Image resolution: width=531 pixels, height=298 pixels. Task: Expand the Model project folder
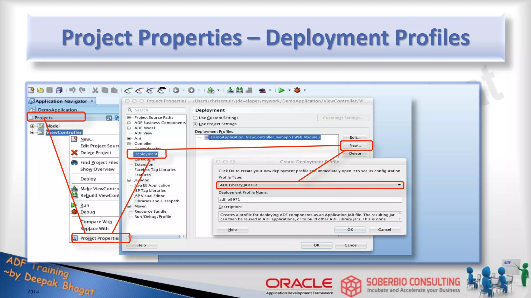click(x=32, y=126)
